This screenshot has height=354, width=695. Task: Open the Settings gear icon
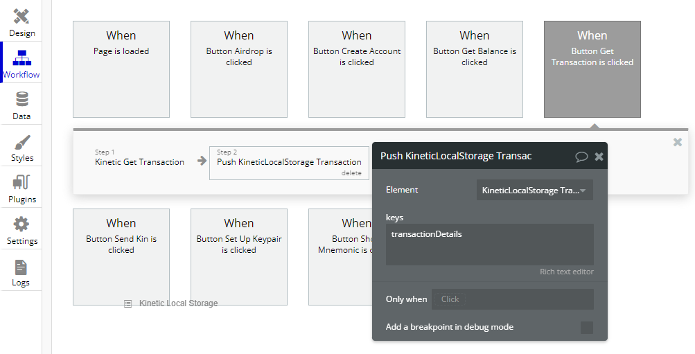pyautogui.click(x=21, y=225)
